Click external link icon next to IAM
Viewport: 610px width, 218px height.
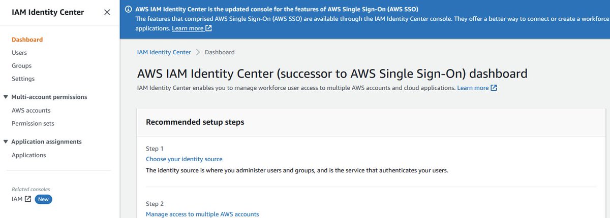pyautogui.click(x=28, y=199)
